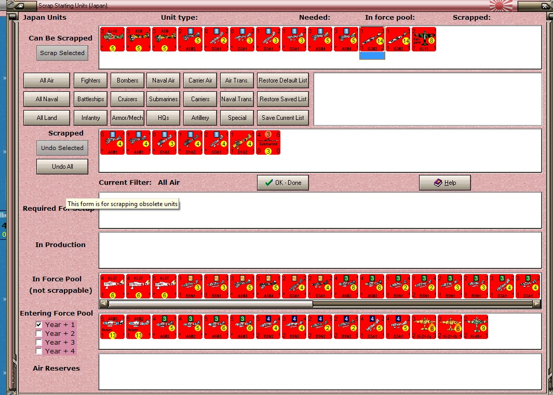Filter to Cruisers
The height and width of the screenshot is (395, 553).
[127, 99]
